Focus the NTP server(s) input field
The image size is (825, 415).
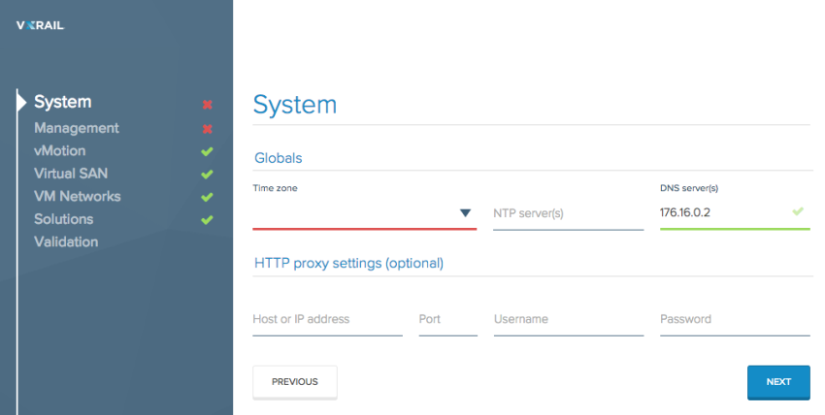(568, 214)
